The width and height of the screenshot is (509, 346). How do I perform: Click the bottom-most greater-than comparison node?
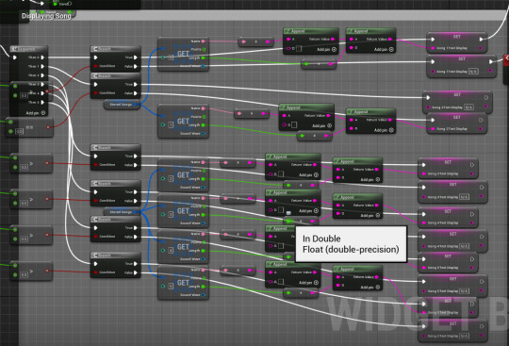[x=31, y=272]
